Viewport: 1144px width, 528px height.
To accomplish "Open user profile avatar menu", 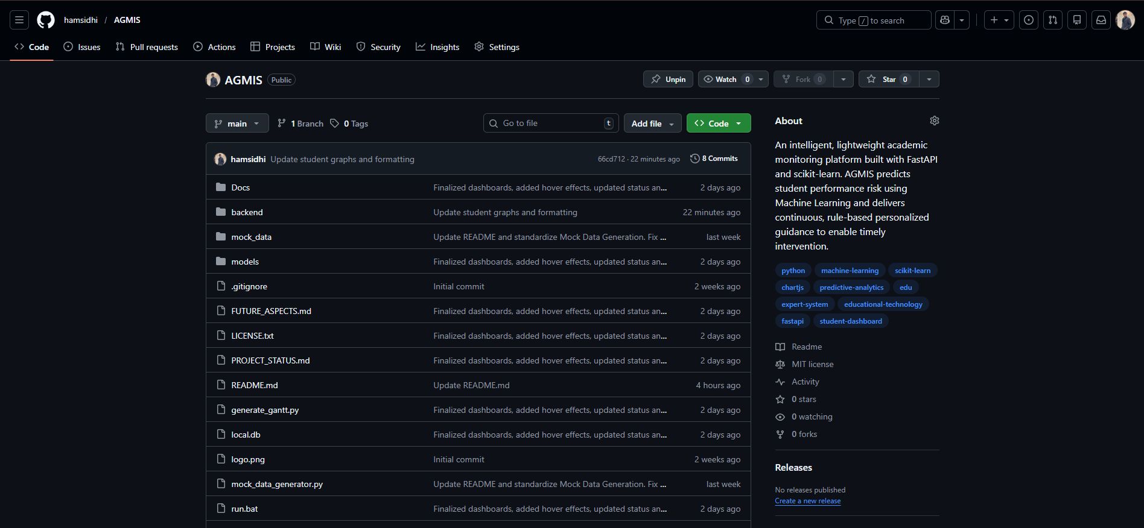I will pos(1125,20).
